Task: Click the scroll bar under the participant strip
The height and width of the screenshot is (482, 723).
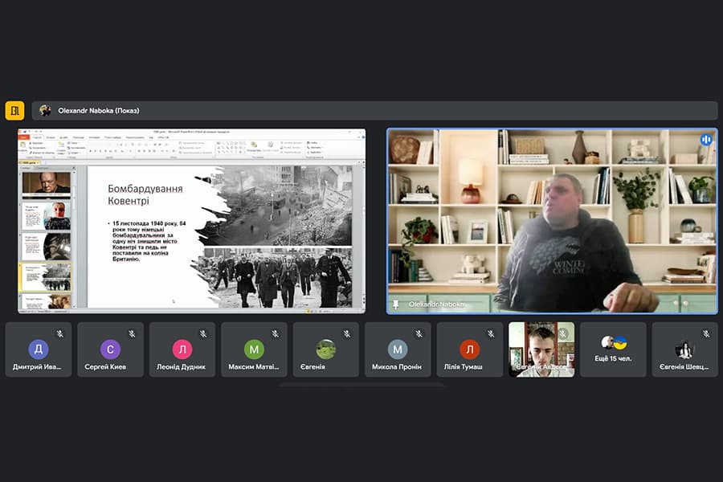Action: [361, 384]
